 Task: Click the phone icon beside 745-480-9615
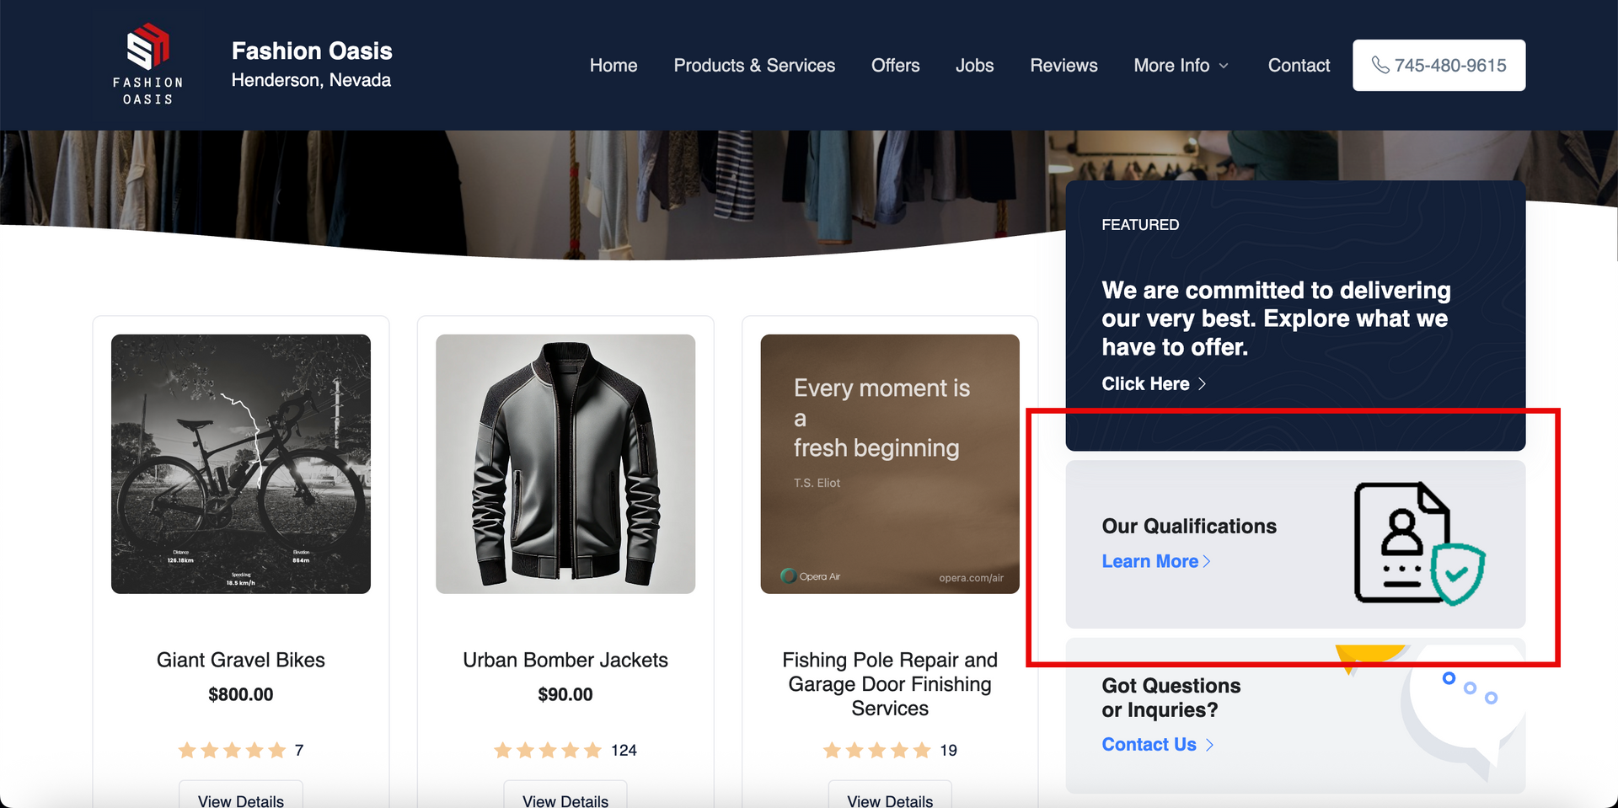[x=1380, y=65]
